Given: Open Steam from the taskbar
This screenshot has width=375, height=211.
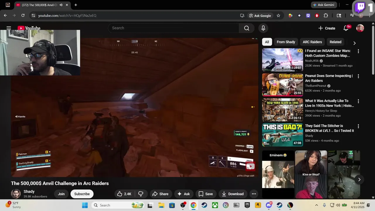Looking at the screenshot, I should (x=204, y=205).
